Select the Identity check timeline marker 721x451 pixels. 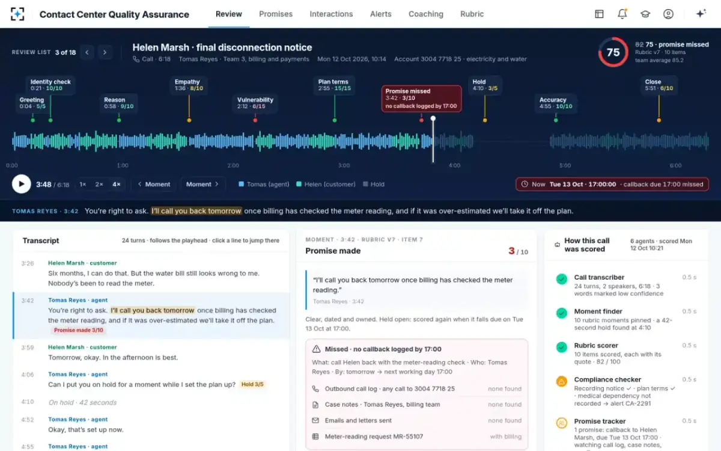(50, 85)
